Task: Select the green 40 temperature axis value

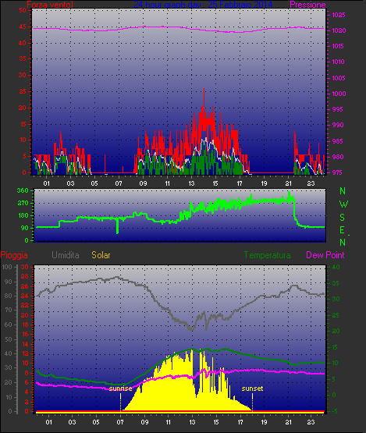Action: [336, 267]
